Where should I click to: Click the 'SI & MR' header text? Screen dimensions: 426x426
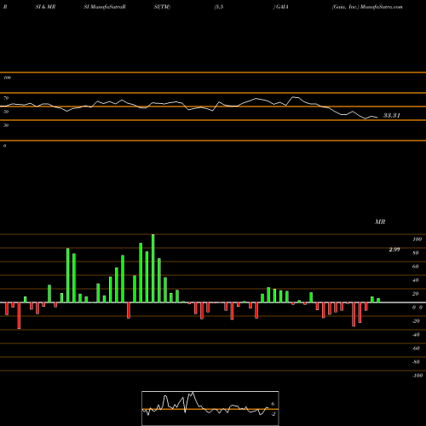[x=45, y=7]
